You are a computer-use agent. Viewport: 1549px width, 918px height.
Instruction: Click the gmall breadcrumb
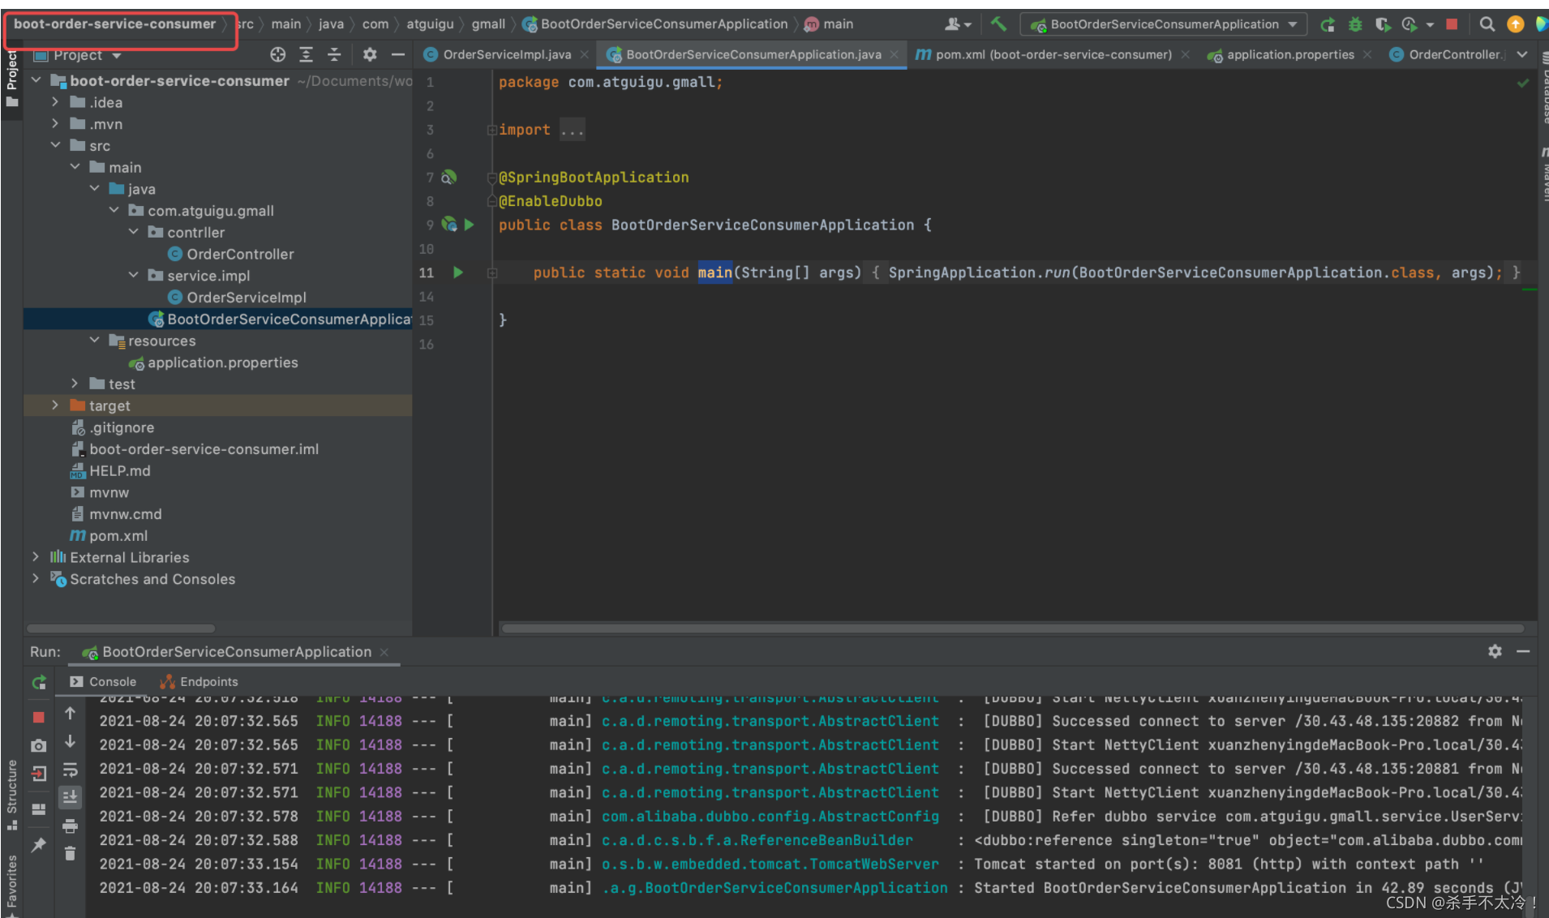488,24
